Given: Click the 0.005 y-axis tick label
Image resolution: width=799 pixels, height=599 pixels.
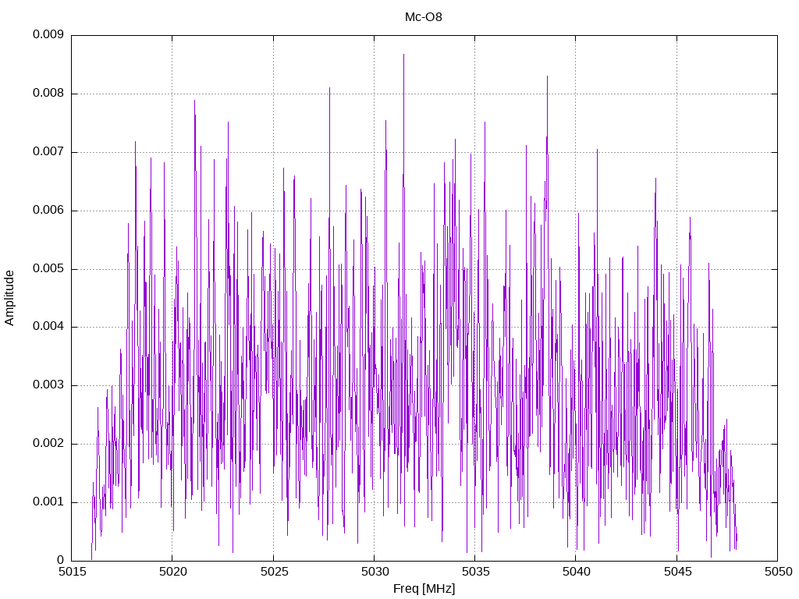Looking at the screenshot, I should pyautogui.click(x=48, y=268).
